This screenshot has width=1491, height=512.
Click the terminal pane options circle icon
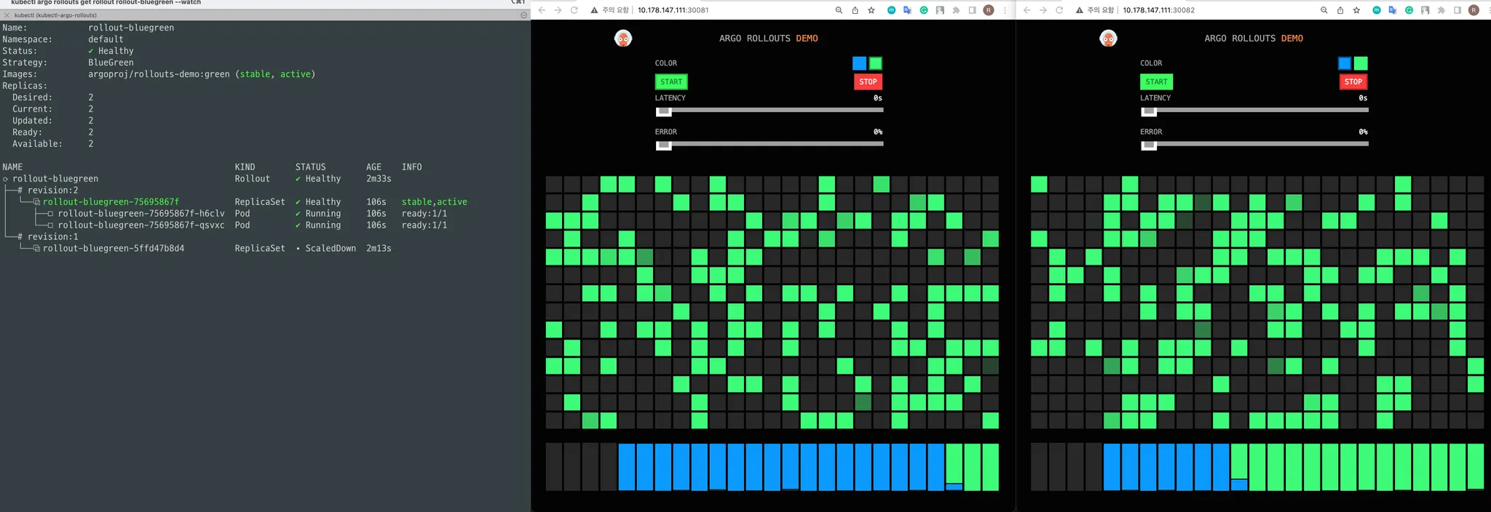tap(523, 15)
